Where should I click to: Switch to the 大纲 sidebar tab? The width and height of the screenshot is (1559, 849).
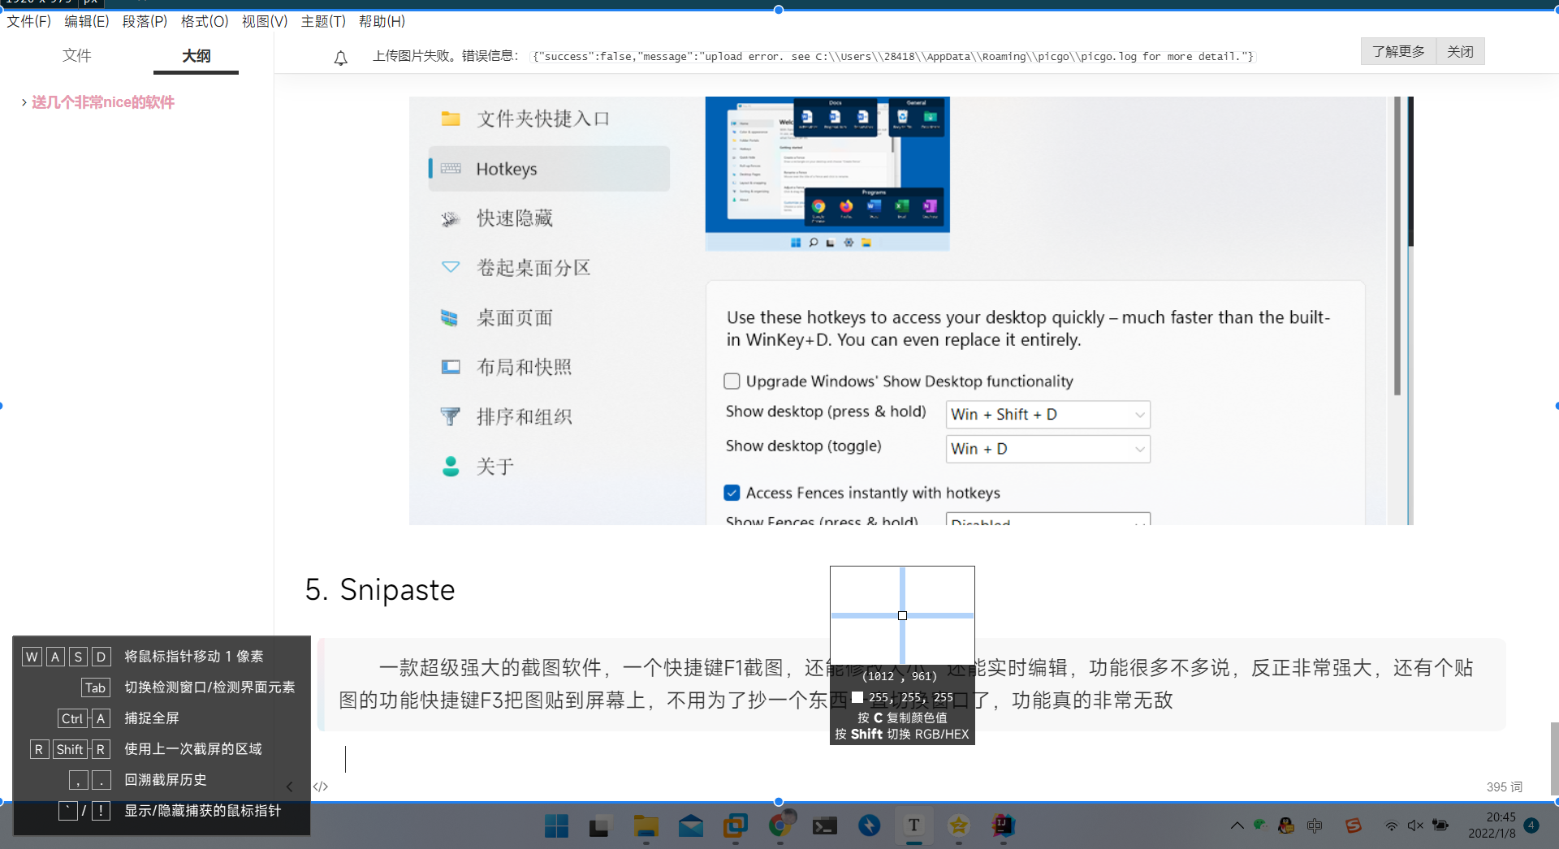point(196,55)
